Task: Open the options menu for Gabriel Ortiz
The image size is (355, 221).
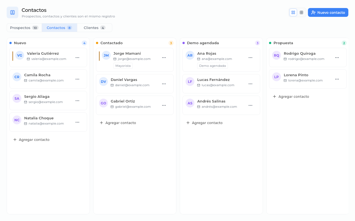Action: (164, 105)
